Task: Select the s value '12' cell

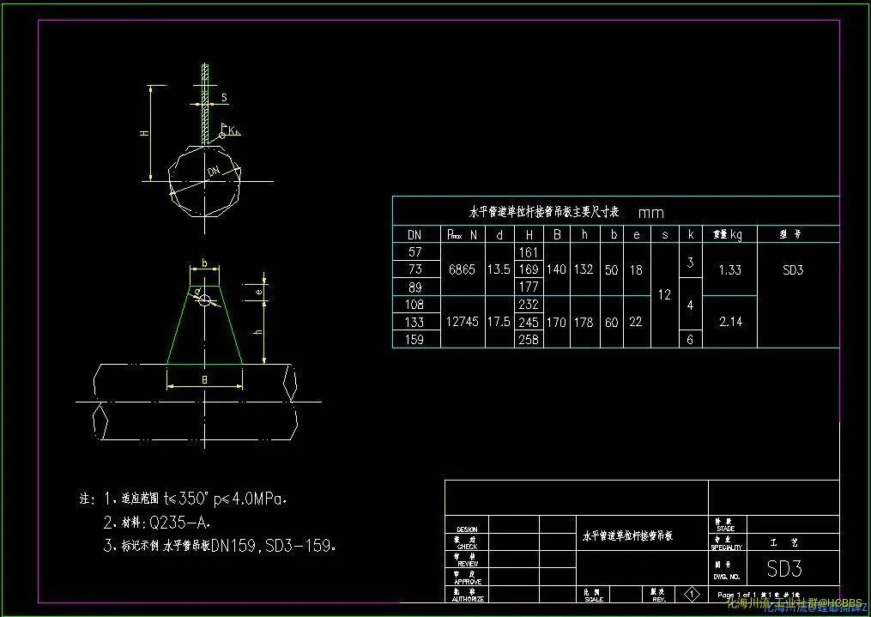Action: [664, 295]
